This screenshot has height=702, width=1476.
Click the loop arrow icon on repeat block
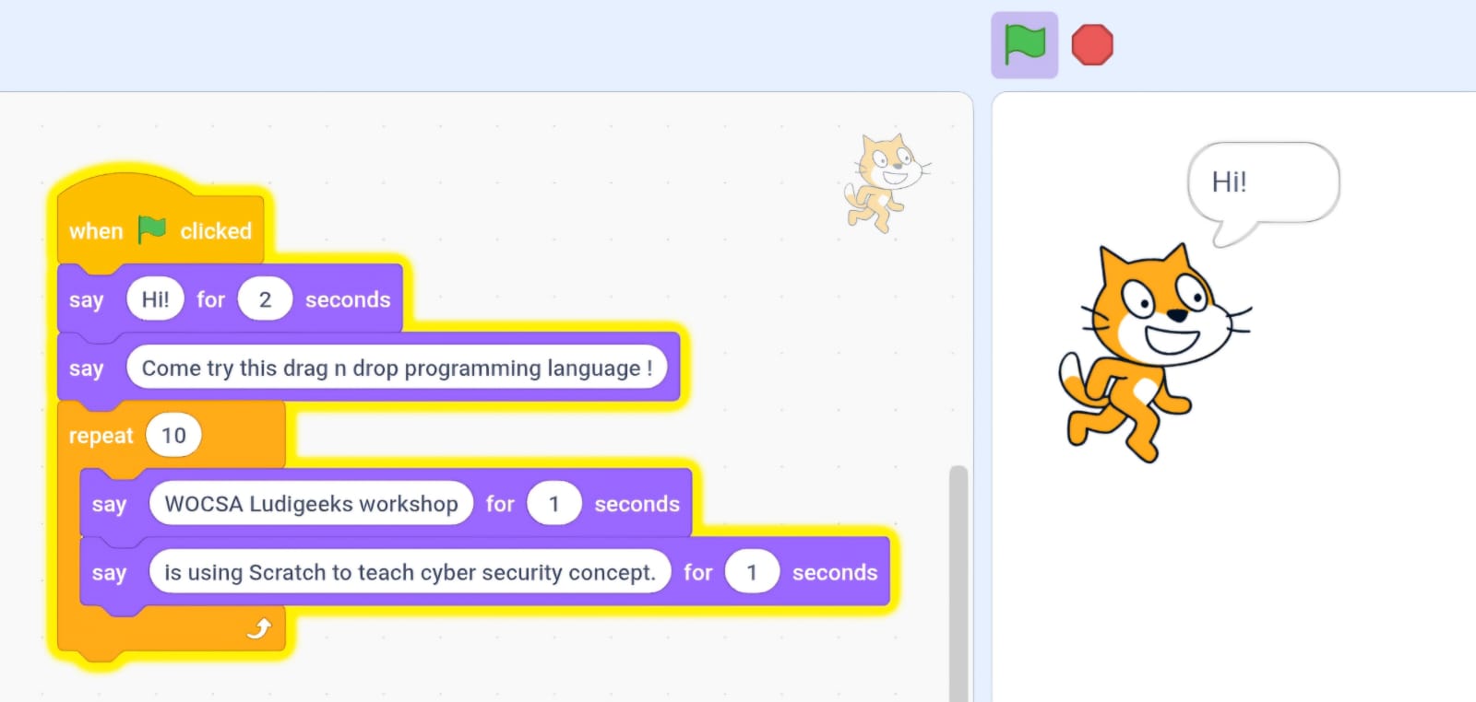(x=259, y=628)
